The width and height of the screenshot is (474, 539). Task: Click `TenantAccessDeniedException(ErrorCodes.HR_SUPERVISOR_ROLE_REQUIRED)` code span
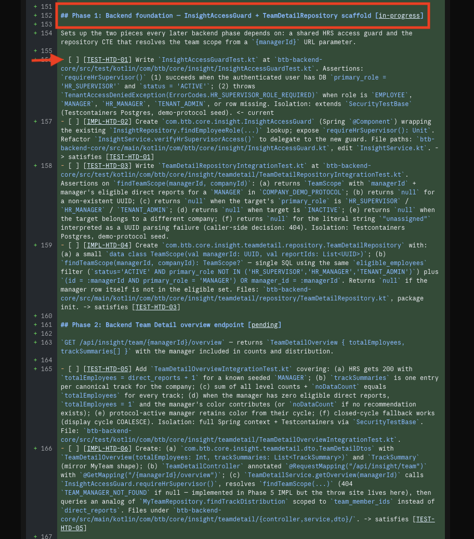pyautogui.click(x=189, y=95)
